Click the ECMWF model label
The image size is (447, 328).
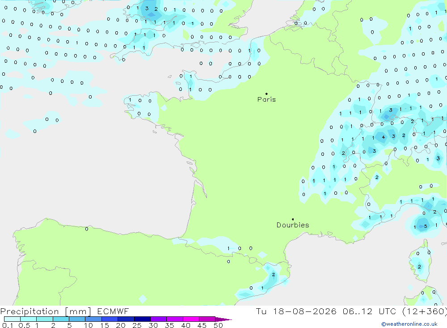click(113, 311)
